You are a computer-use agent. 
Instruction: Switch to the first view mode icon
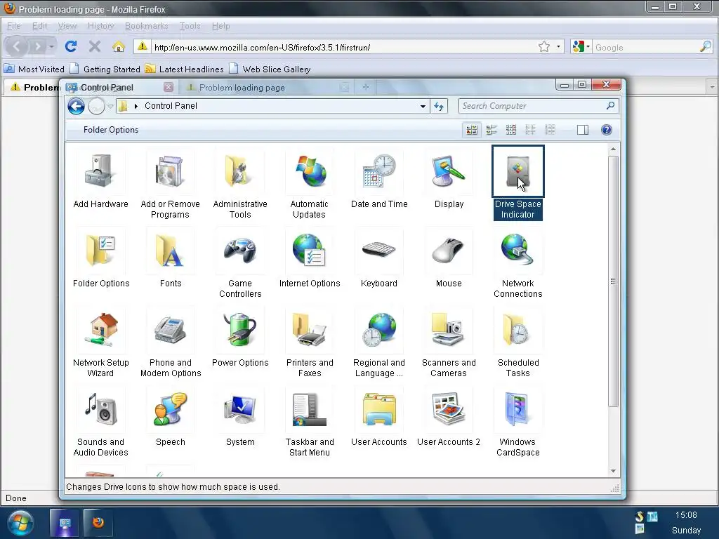coord(472,130)
